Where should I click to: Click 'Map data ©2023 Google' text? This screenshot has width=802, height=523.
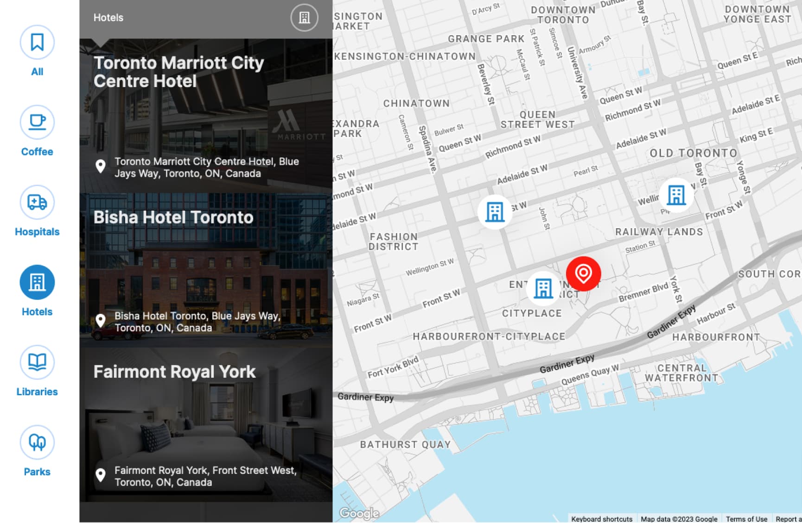click(679, 519)
